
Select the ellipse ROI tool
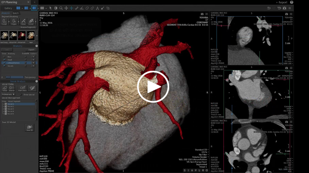(x=87, y=8)
